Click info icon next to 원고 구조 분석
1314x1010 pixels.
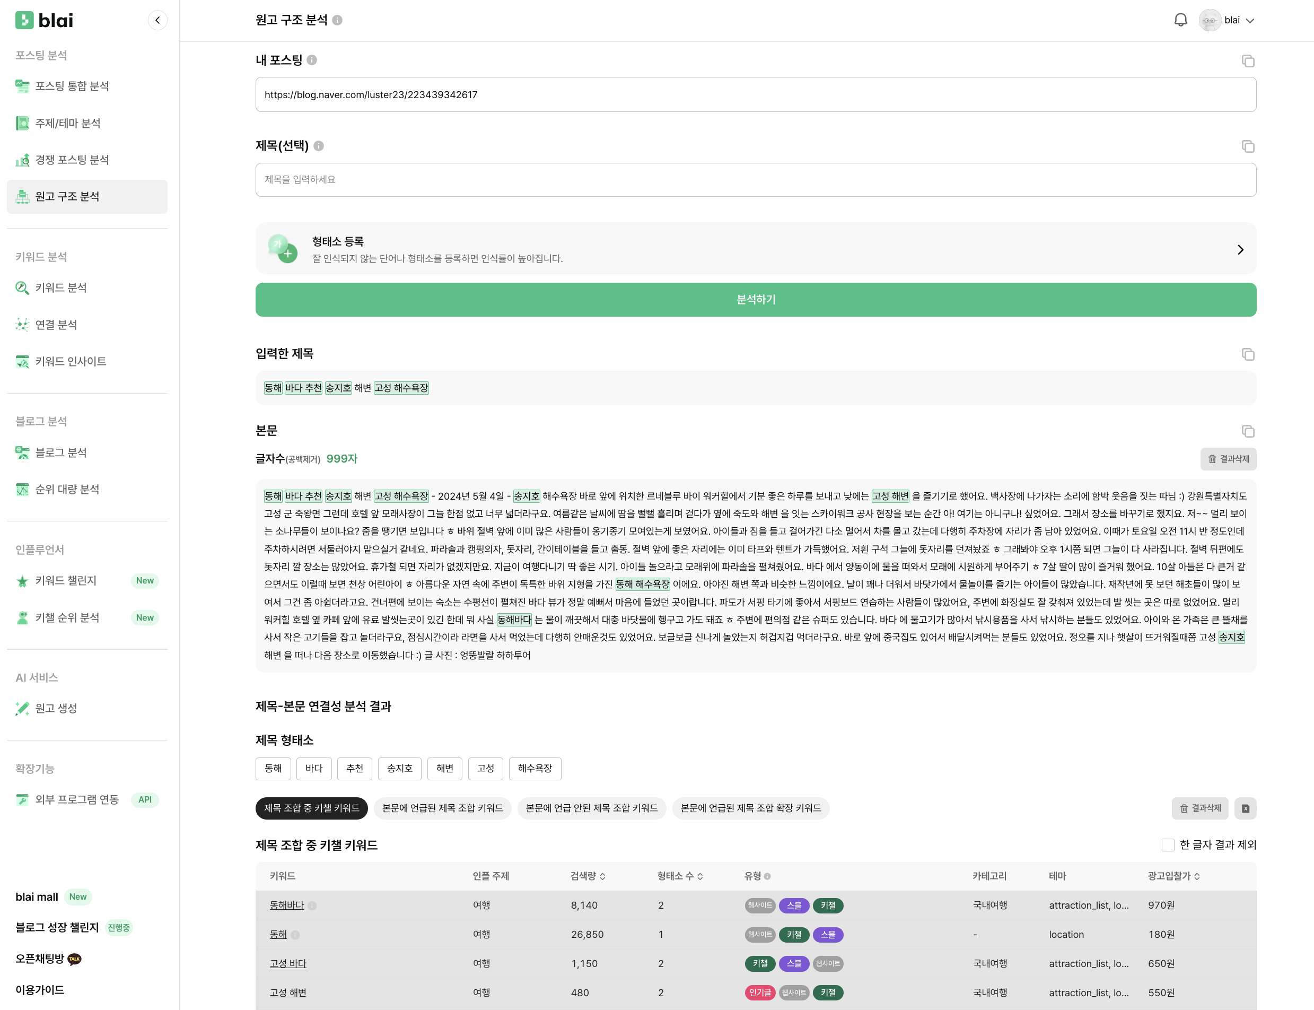[338, 21]
